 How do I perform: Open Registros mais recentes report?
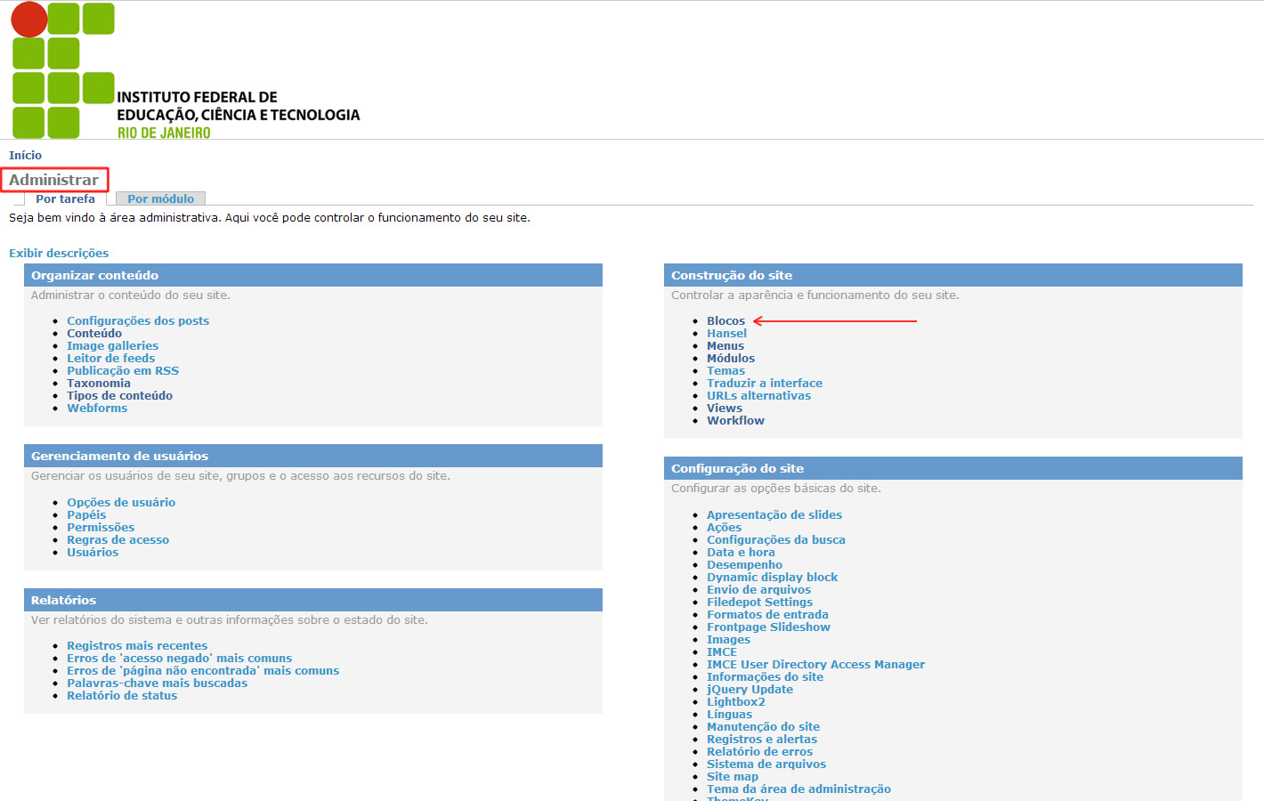[x=137, y=646]
